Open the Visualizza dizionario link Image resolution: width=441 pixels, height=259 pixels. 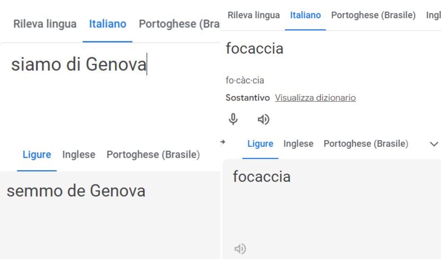[315, 98]
